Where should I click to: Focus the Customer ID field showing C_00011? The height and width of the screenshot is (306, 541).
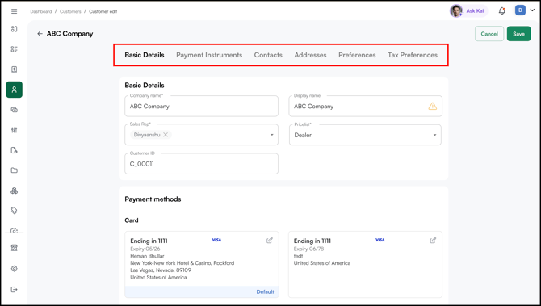tap(201, 164)
